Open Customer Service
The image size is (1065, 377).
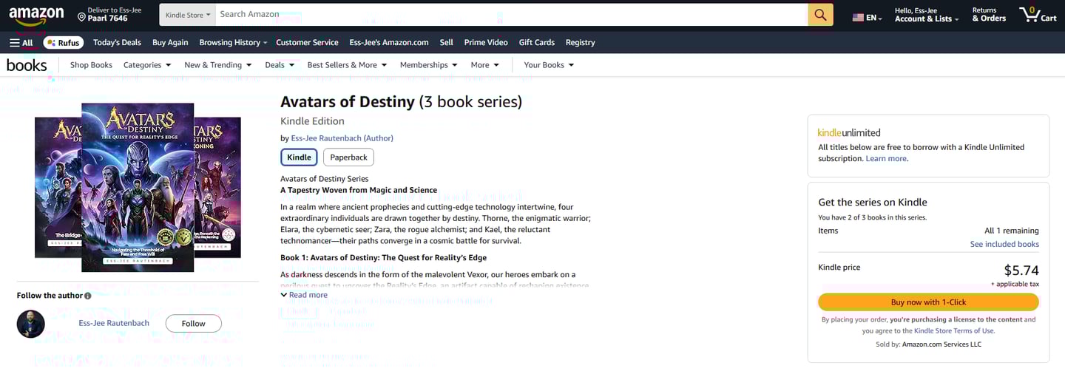click(x=307, y=43)
